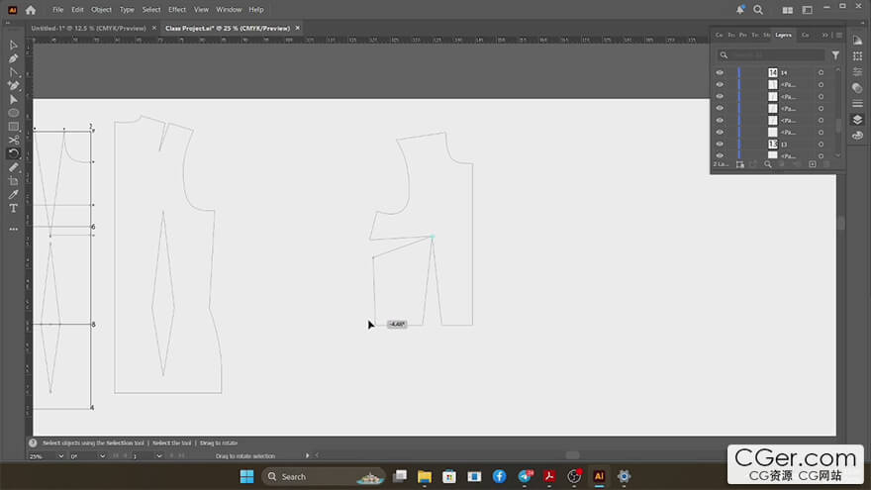Image resolution: width=871 pixels, height=490 pixels.
Task: Select the Rotate tool
Action: coord(13,153)
